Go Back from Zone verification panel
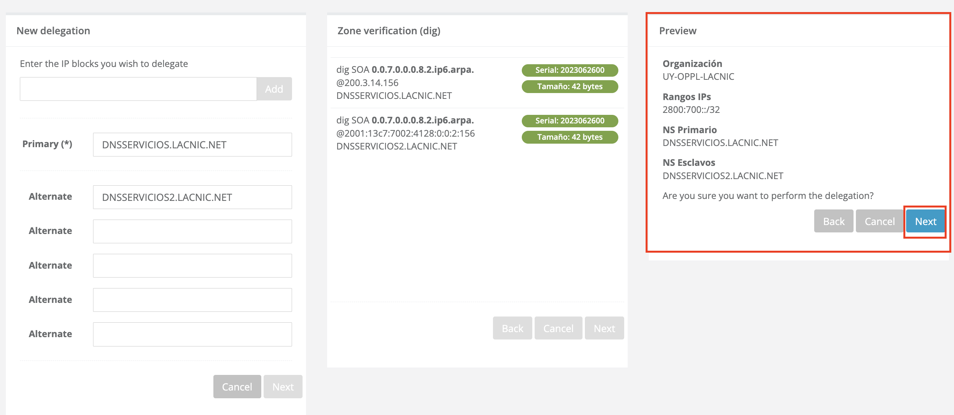 512,328
